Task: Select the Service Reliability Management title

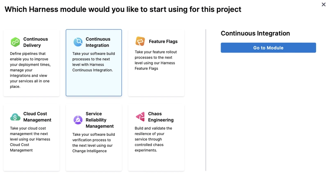Action: (x=100, y=120)
